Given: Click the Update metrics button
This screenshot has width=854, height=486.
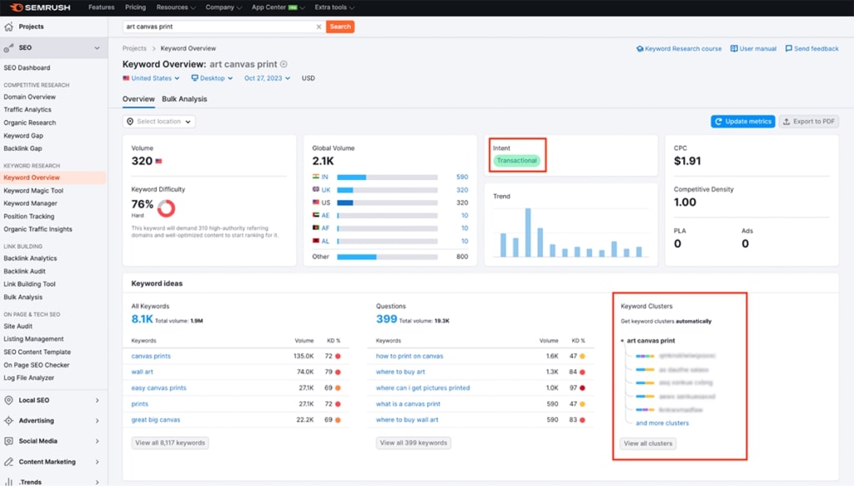Looking at the screenshot, I should click(743, 122).
